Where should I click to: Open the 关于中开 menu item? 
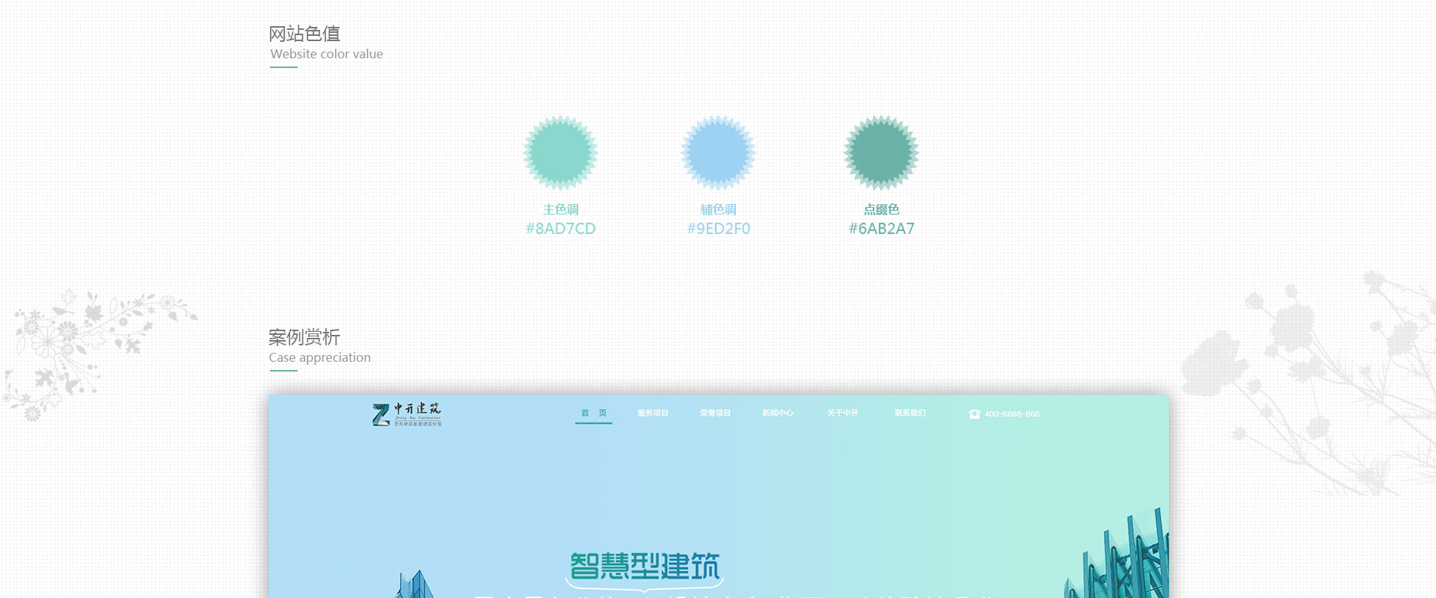pyautogui.click(x=842, y=413)
